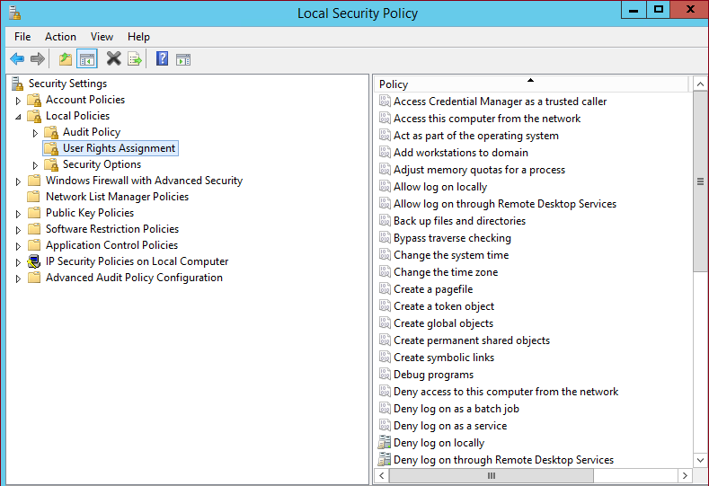This screenshot has width=709, height=486.
Task: Open the View menu
Action: pos(102,37)
